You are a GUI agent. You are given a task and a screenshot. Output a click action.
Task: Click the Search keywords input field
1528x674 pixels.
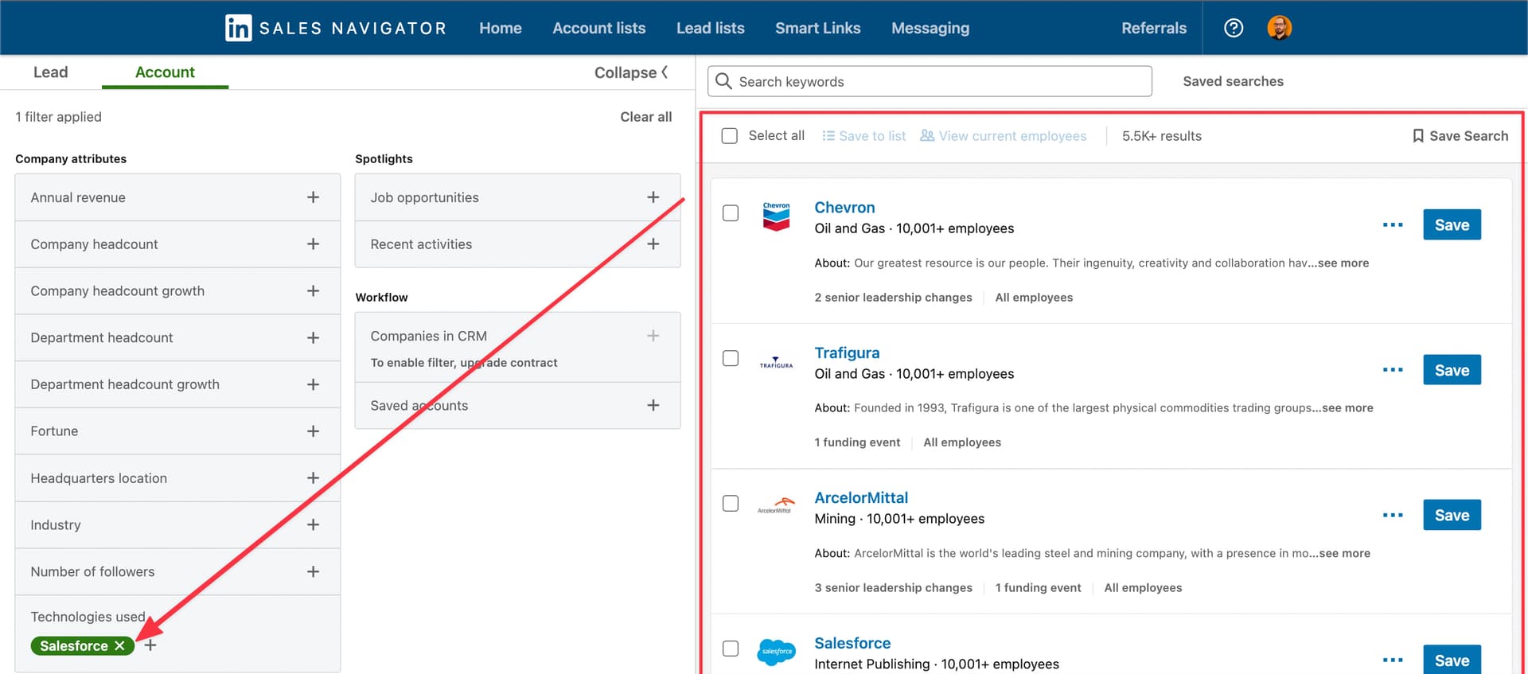(x=930, y=81)
